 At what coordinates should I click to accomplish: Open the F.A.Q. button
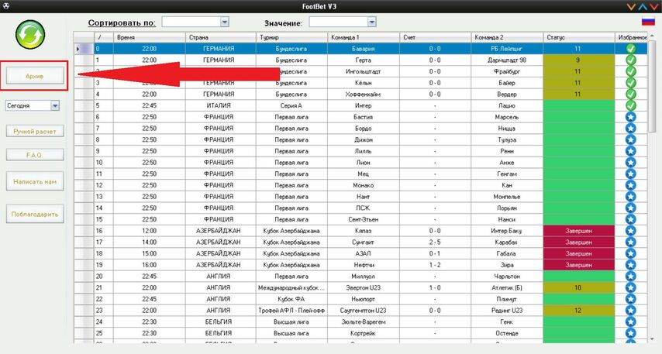[x=35, y=155]
